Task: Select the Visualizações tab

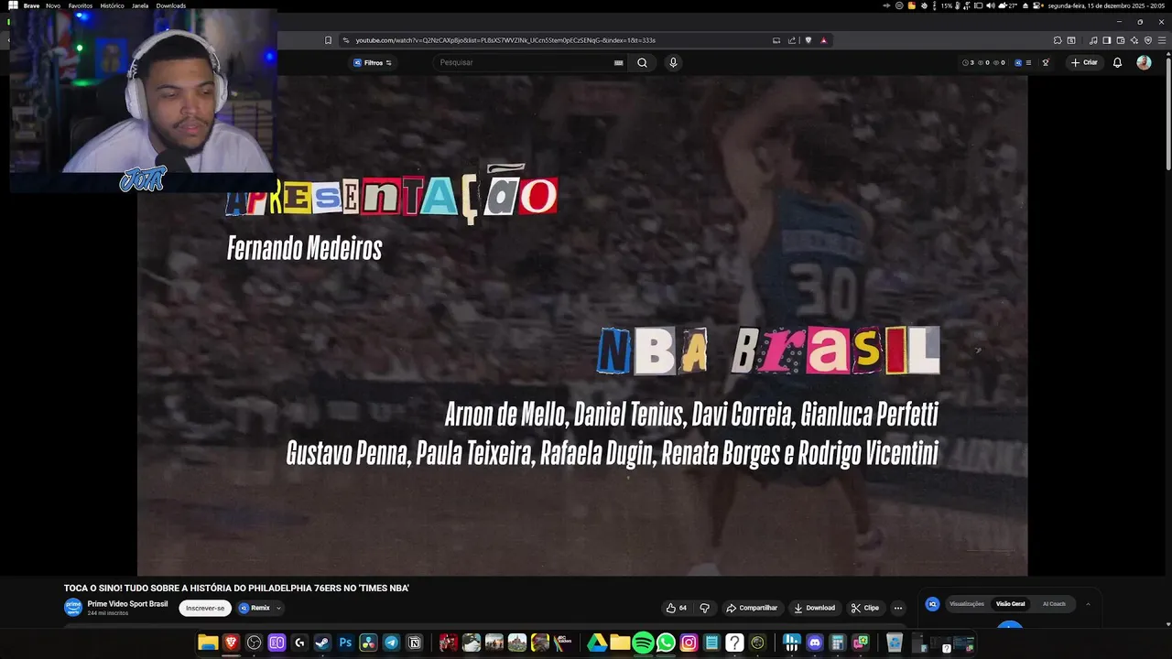Action: click(966, 604)
